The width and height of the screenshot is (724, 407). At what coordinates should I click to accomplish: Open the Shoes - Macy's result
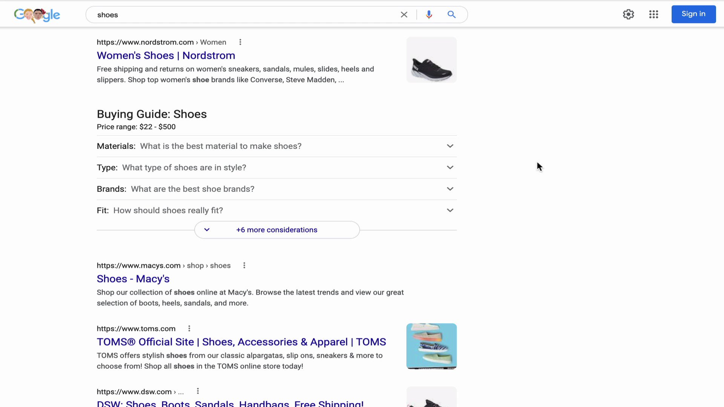[x=133, y=279]
